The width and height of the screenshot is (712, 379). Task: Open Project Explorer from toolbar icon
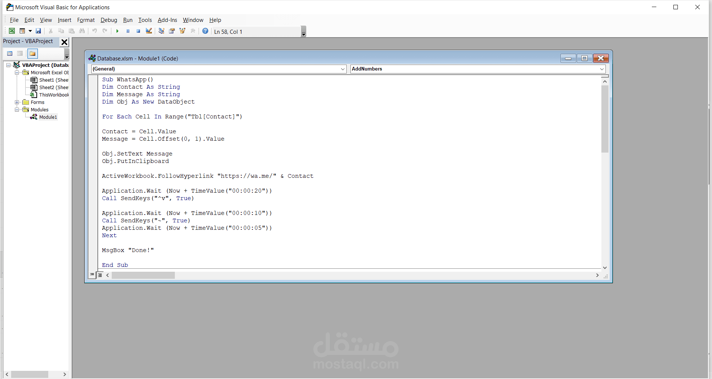point(161,31)
